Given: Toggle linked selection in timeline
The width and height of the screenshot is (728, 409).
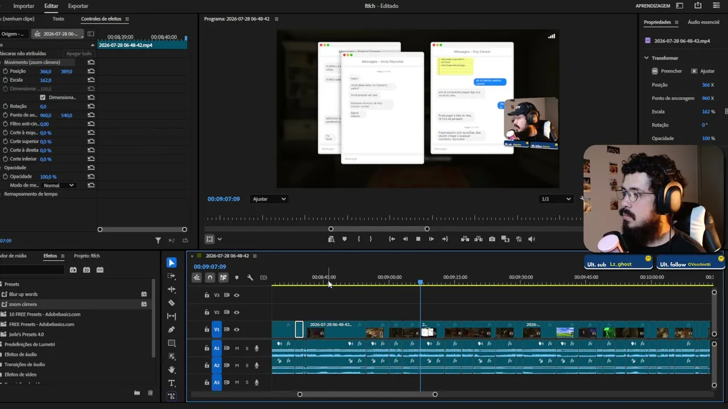Looking at the screenshot, I should [223, 277].
